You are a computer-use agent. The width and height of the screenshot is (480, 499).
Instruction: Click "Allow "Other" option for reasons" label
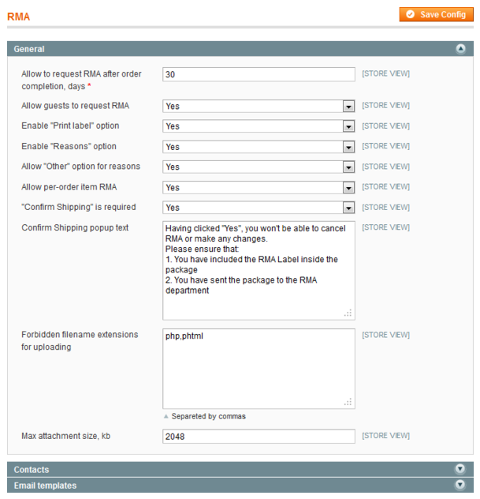pyautogui.click(x=80, y=167)
